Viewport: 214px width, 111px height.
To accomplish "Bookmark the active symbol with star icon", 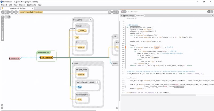I will click(114, 12).
